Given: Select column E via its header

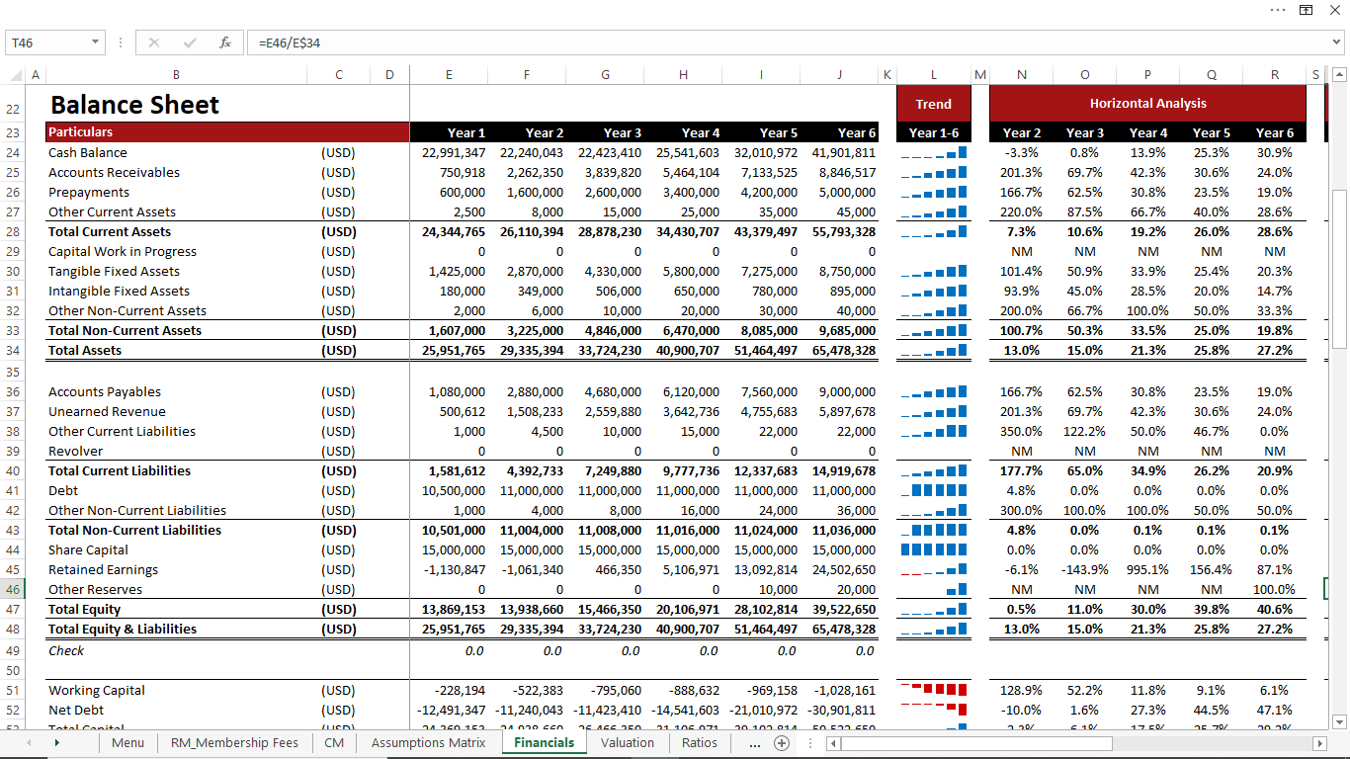Looking at the screenshot, I should point(449,74).
